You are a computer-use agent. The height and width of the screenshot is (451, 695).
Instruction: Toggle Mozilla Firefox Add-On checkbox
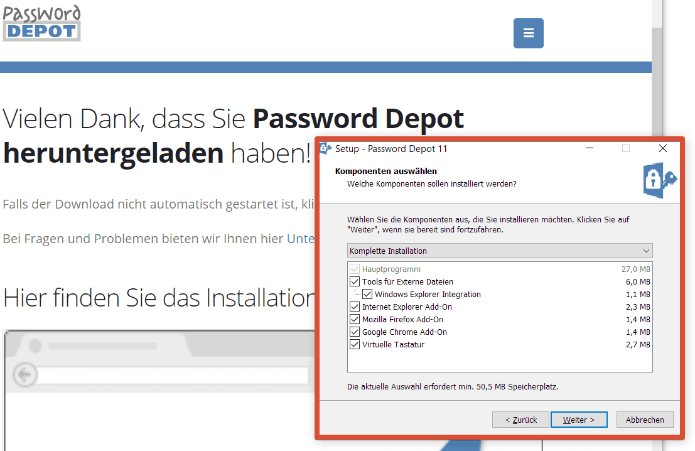[x=355, y=319]
